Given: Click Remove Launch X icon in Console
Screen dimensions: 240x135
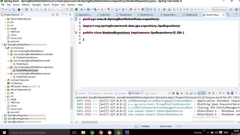Looking at the screenshot, I should coord(173,93).
